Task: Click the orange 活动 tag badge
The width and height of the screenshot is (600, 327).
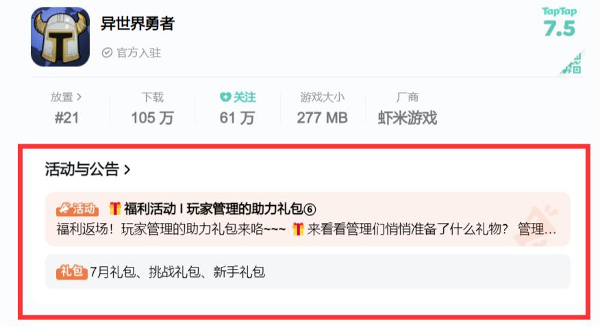Action: tap(77, 209)
